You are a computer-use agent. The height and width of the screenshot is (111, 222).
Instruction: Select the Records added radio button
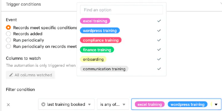pyautogui.click(x=8, y=34)
